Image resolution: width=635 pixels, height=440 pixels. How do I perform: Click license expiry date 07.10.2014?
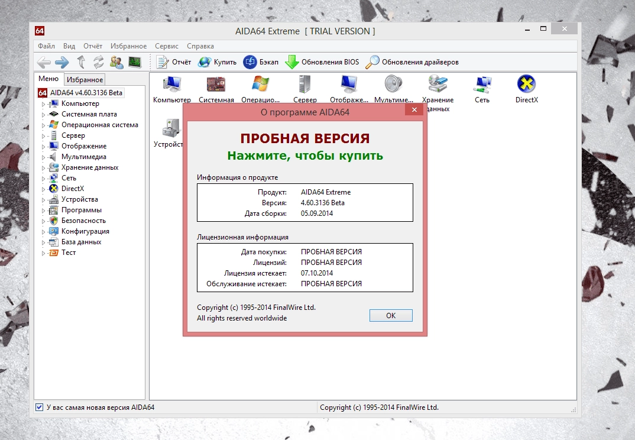pyautogui.click(x=317, y=273)
